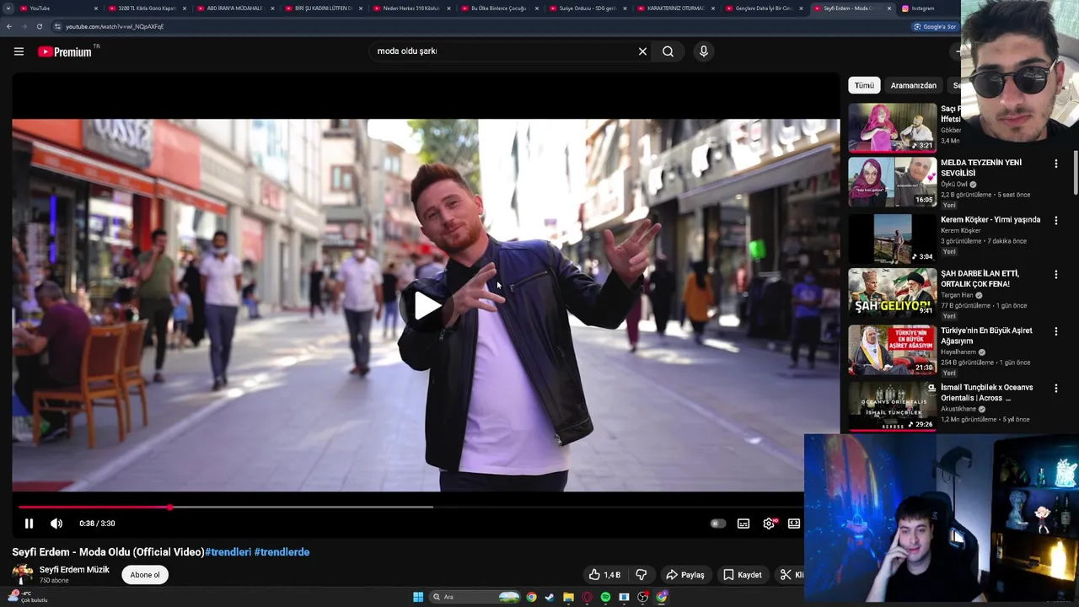Open the Tergan Han channel name

[957, 295]
